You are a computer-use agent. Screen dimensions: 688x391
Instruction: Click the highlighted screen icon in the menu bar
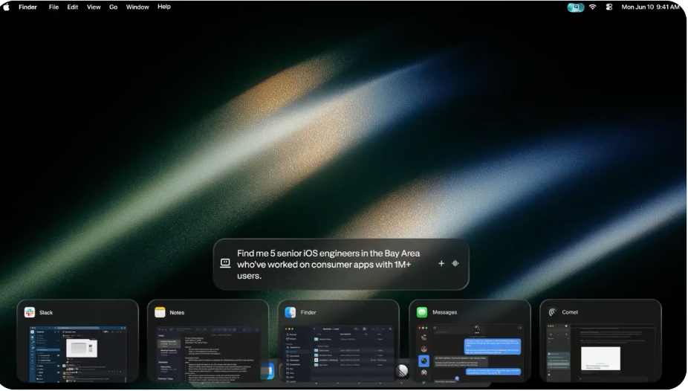tap(576, 7)
